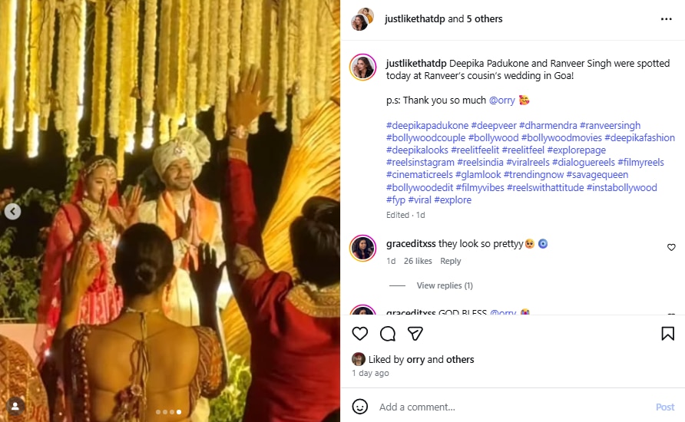Like the graceditxss comment

[670, 248]
